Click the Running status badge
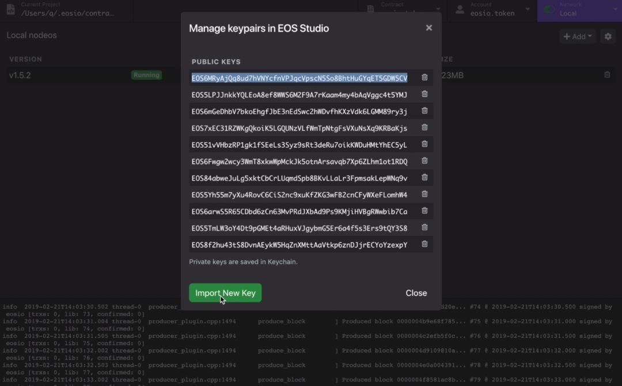This screenshot has width=622, height=386. click(146, 75)
